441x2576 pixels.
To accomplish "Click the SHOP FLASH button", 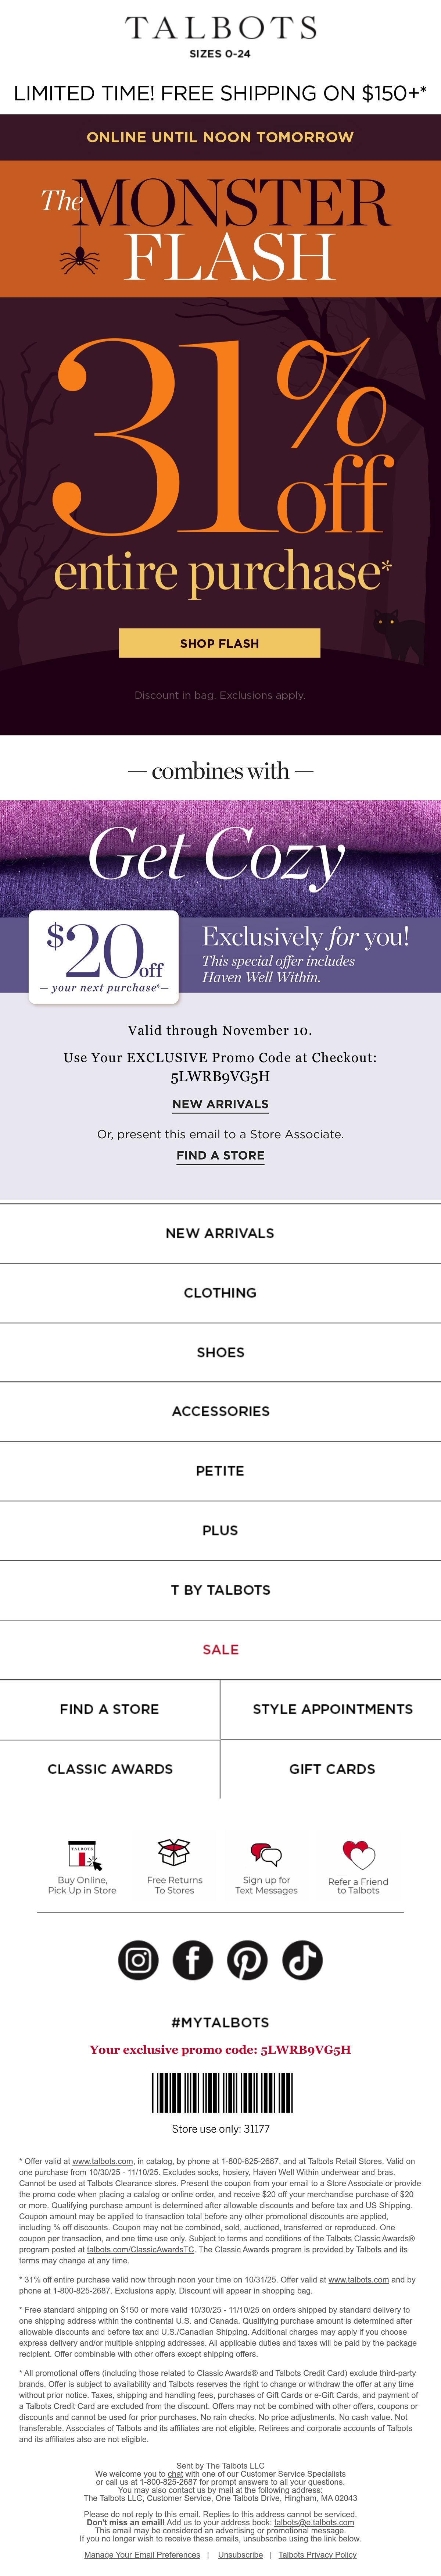I will [220, 643].
